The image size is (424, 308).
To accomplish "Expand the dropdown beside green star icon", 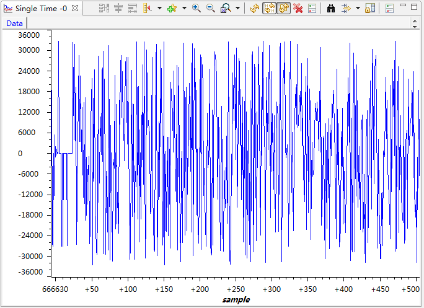I will tap(184, 9).
